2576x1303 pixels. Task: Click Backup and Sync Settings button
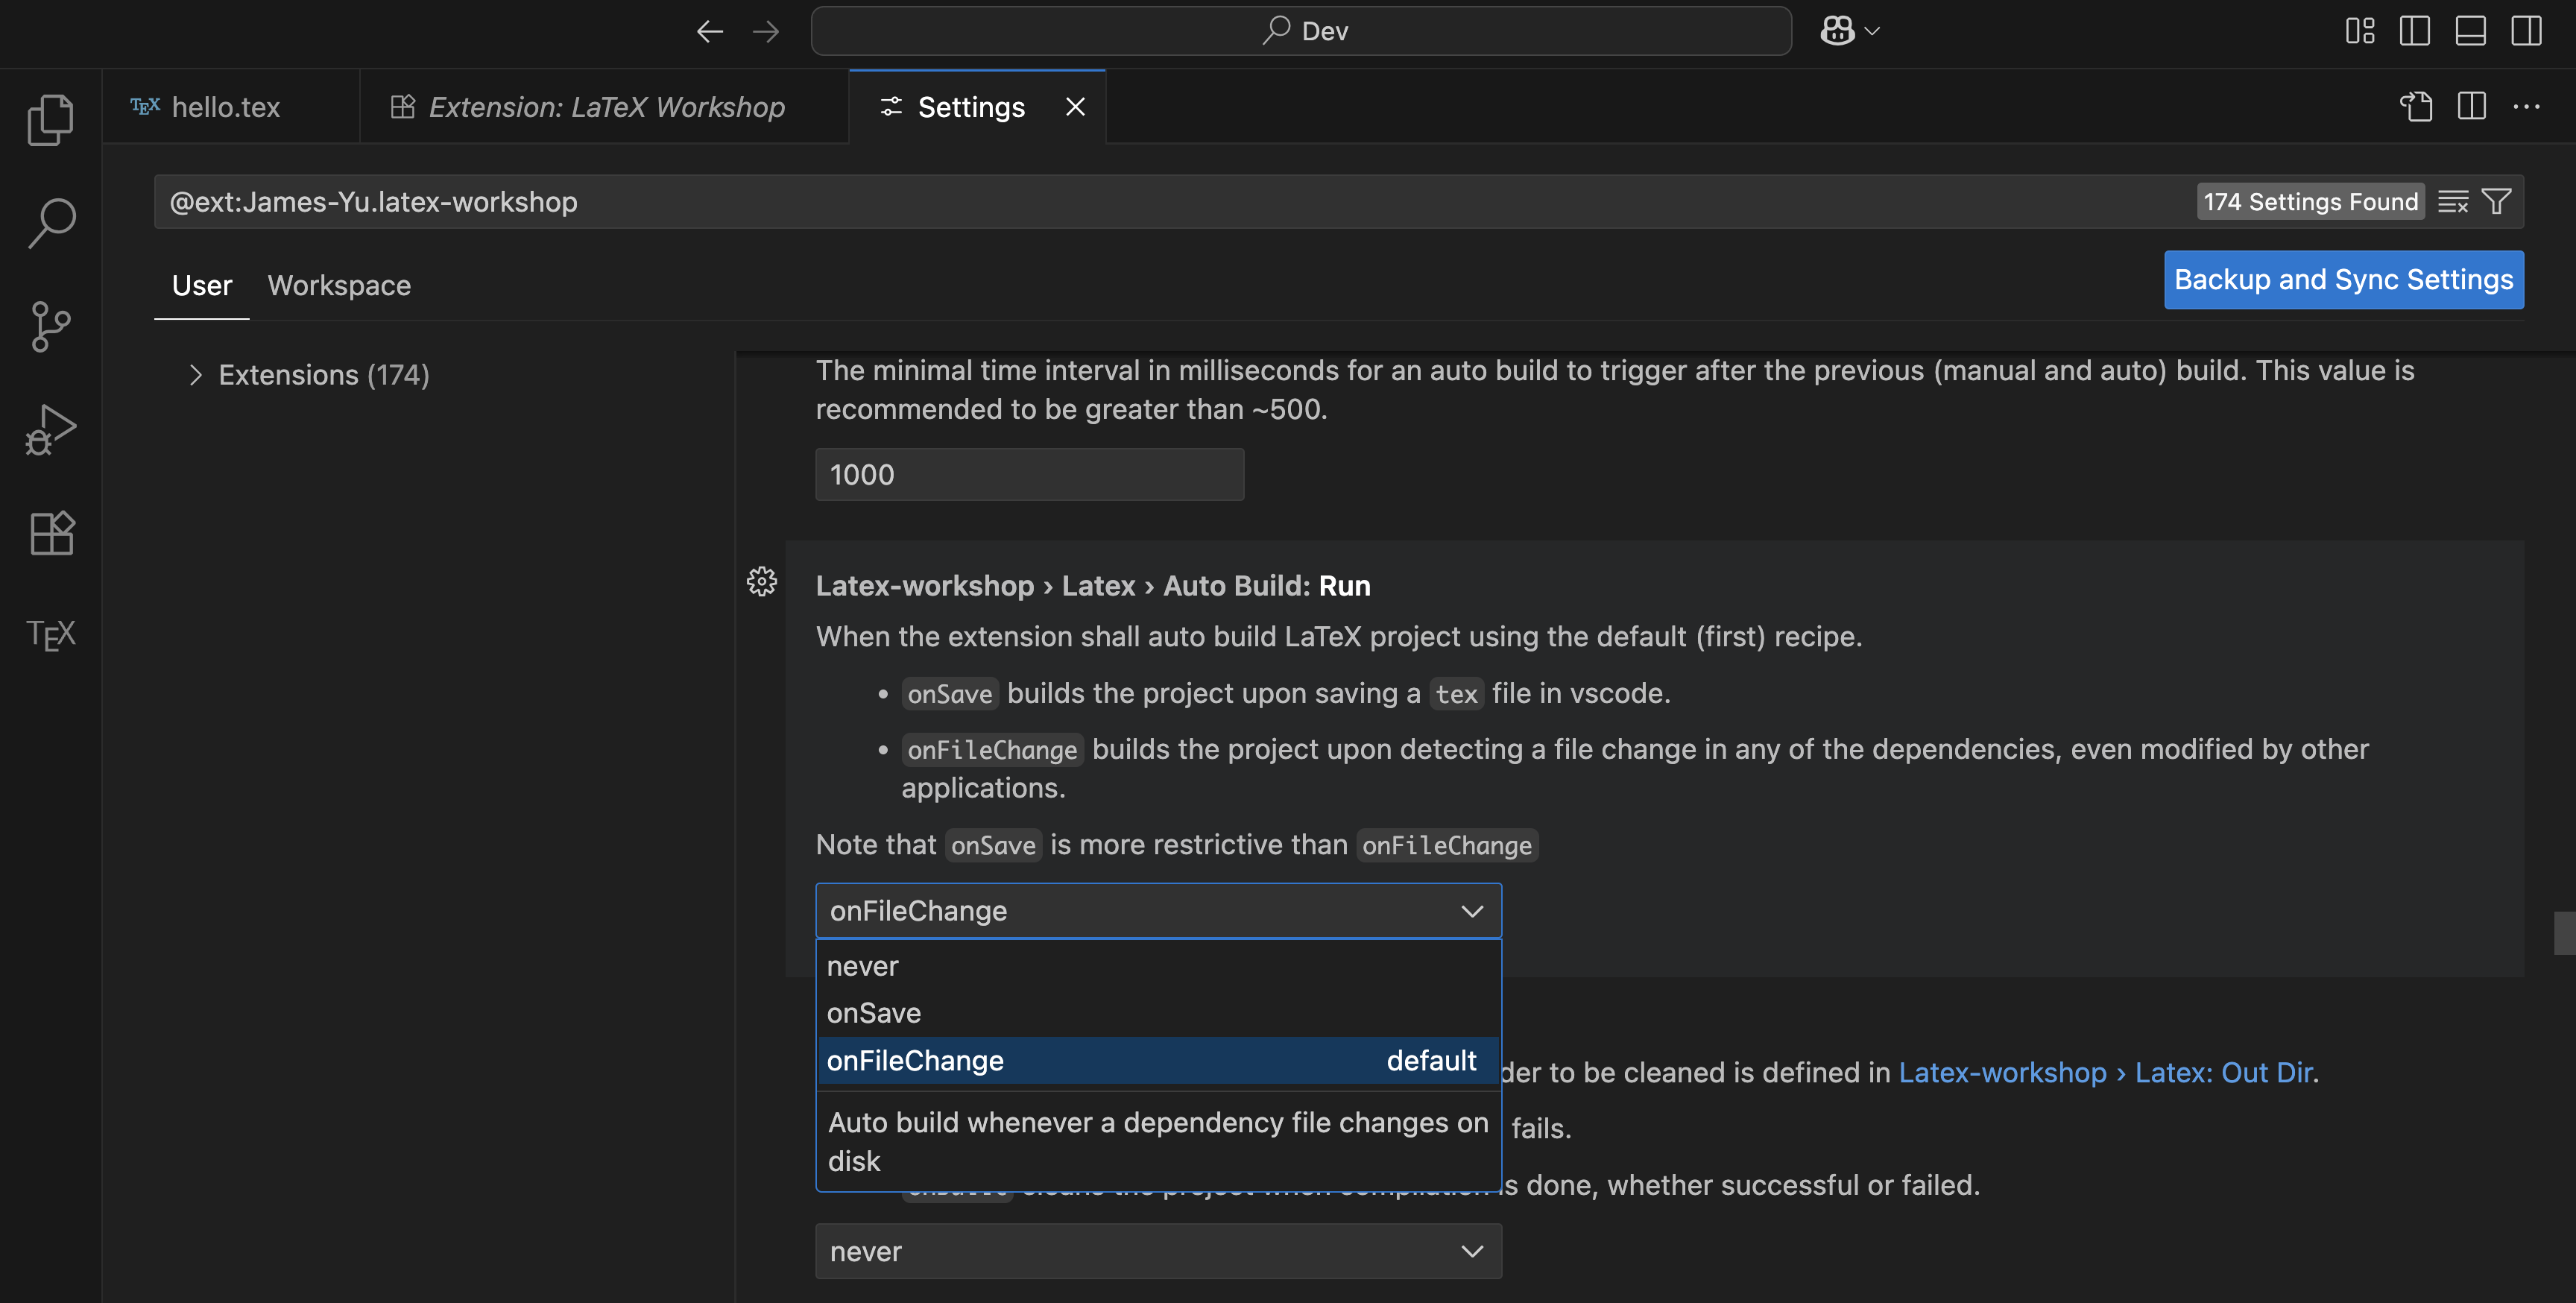pyautogui.click(x=2343, y=280)
